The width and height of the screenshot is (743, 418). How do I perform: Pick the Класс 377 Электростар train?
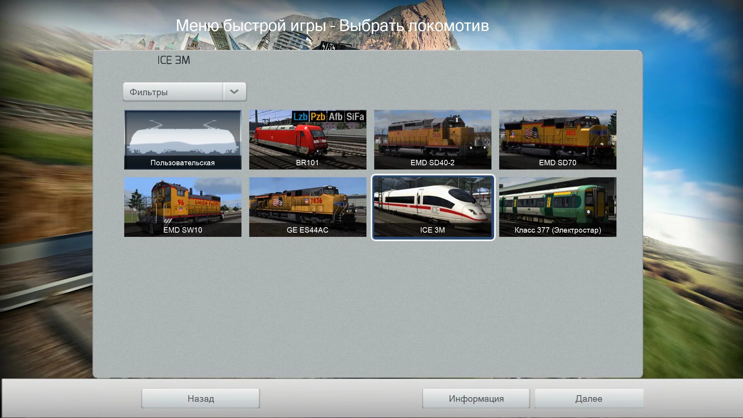pyautogui.click(x=558, y=207)
